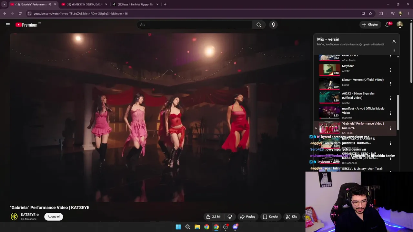This screenshot has width=413, height=232.
Task: Open a new browser tab
Action: [x=165, y=5]
